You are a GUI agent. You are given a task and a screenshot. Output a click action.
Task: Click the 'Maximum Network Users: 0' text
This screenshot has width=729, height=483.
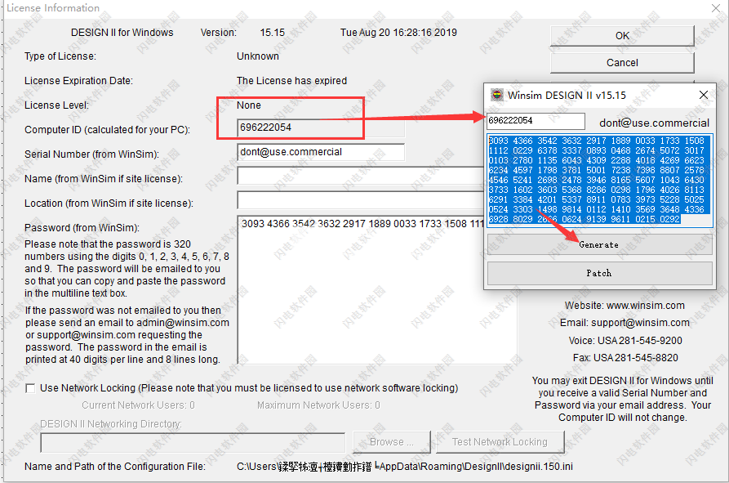coord(318,405)
